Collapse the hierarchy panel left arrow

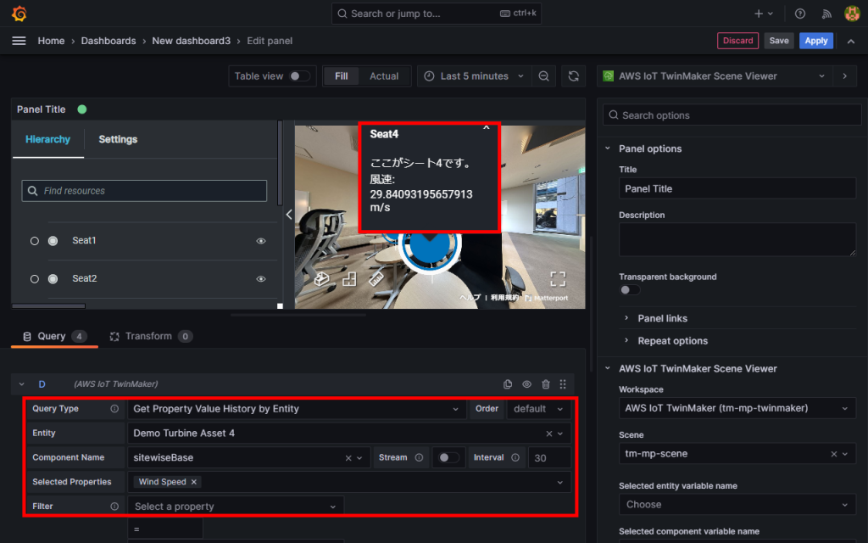pyautogui.click(x=289, y=215)
